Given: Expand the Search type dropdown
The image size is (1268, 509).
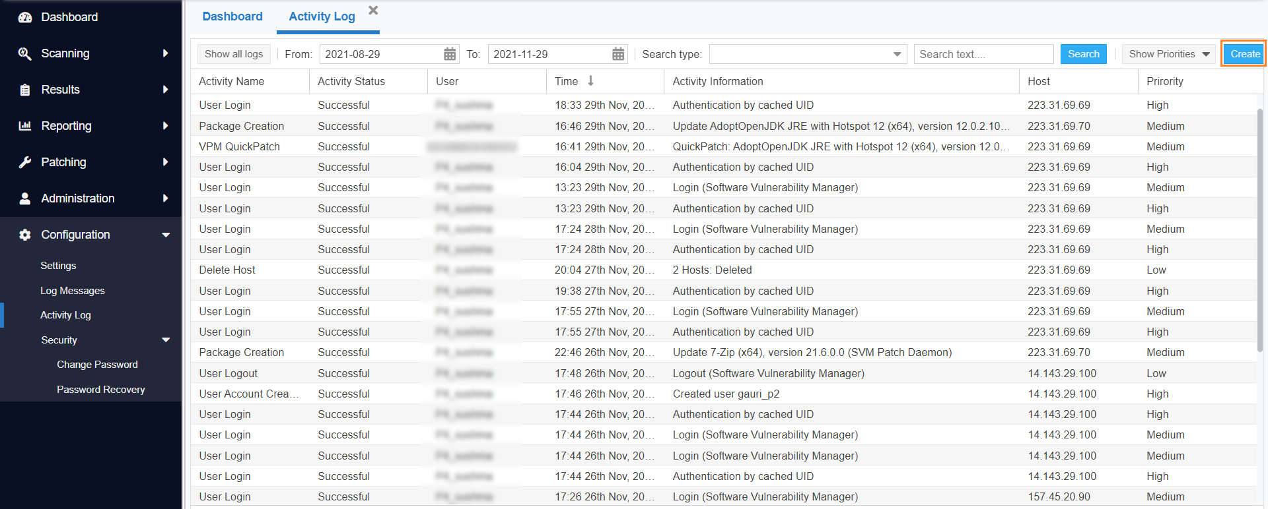Looking at the screenshot, I should 897,54.
